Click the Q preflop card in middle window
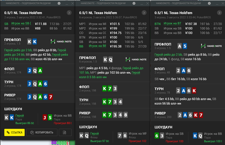This screenshot has height=145, width=225. 111,60
